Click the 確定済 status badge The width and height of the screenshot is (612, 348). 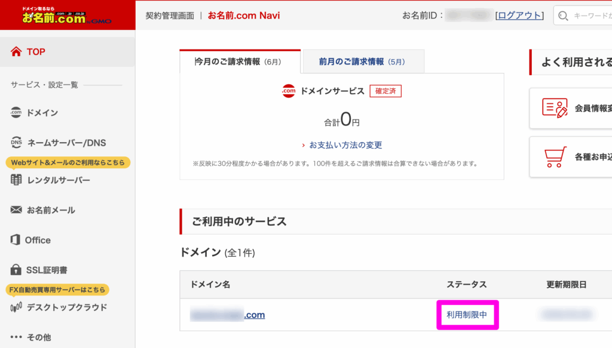[385, 91]
